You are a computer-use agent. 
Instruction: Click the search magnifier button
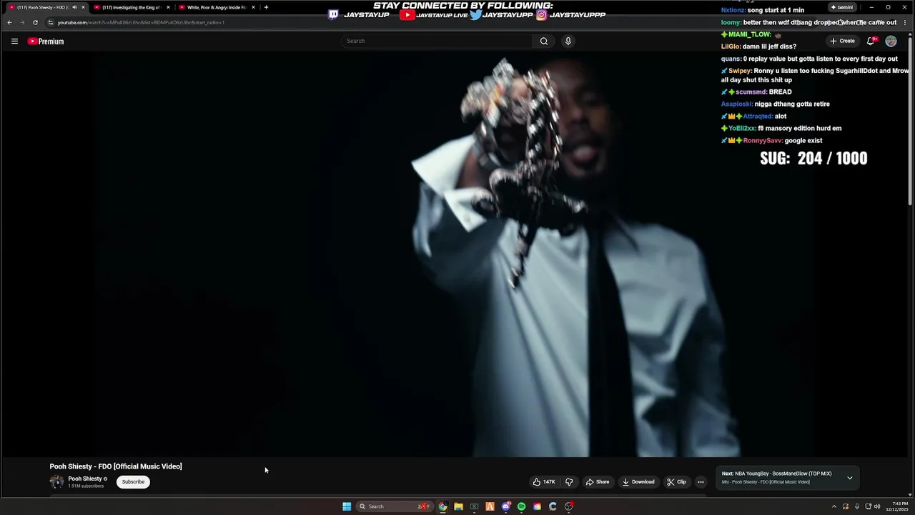click(x=543, y=41)
